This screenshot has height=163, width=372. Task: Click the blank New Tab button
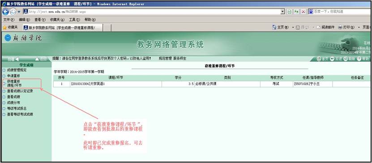tap(107, 28)
